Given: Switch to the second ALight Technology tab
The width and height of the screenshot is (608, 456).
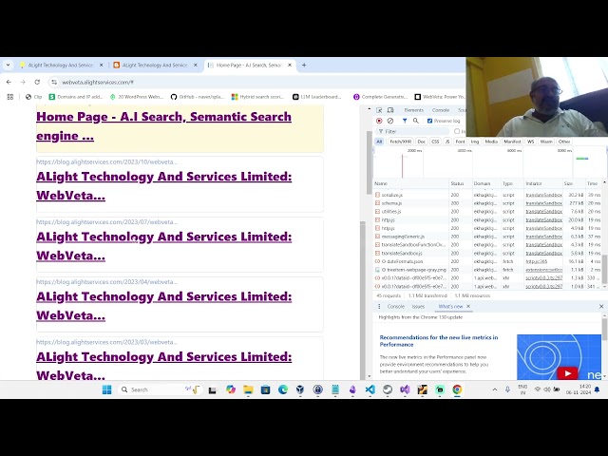Looking at the screenshot, I should pos(155,66).
